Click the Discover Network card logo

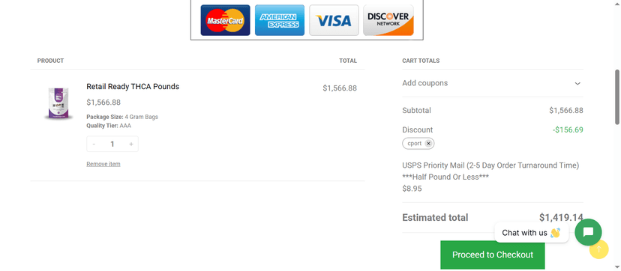click(x=388, y=20)
